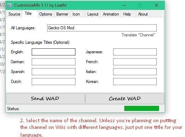The width and height of the screenshot is (185, 137).
Task: Click the "Status:" label
Action: tap(13, 109)
